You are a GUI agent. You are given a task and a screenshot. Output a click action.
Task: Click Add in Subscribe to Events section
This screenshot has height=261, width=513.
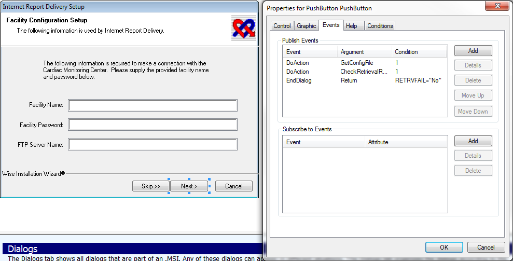[473, 141]
